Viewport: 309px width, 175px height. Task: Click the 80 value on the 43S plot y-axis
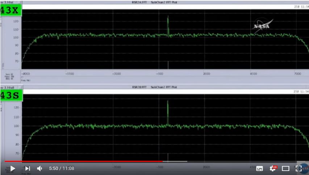17,145
